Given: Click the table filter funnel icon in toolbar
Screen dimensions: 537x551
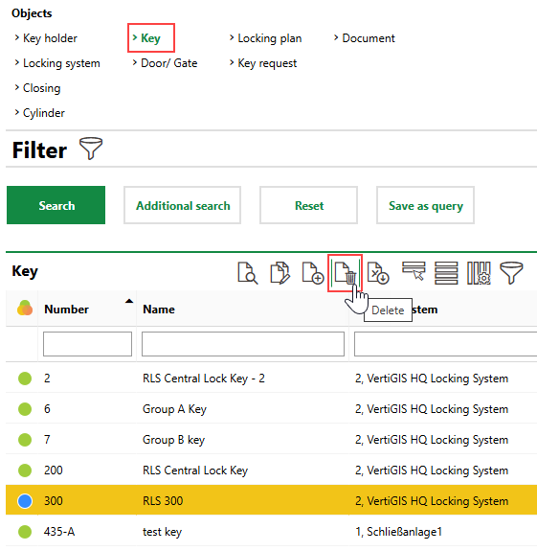Looking at the screenshot, I should (x=511, y=273).
